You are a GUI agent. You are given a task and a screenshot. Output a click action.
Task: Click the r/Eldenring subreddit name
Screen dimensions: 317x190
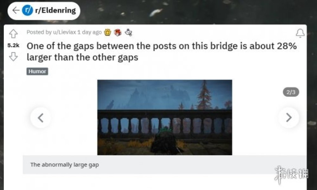tap(55, 10)
